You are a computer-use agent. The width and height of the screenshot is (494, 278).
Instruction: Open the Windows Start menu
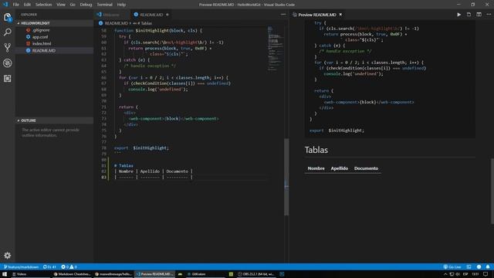pos(5,274)
